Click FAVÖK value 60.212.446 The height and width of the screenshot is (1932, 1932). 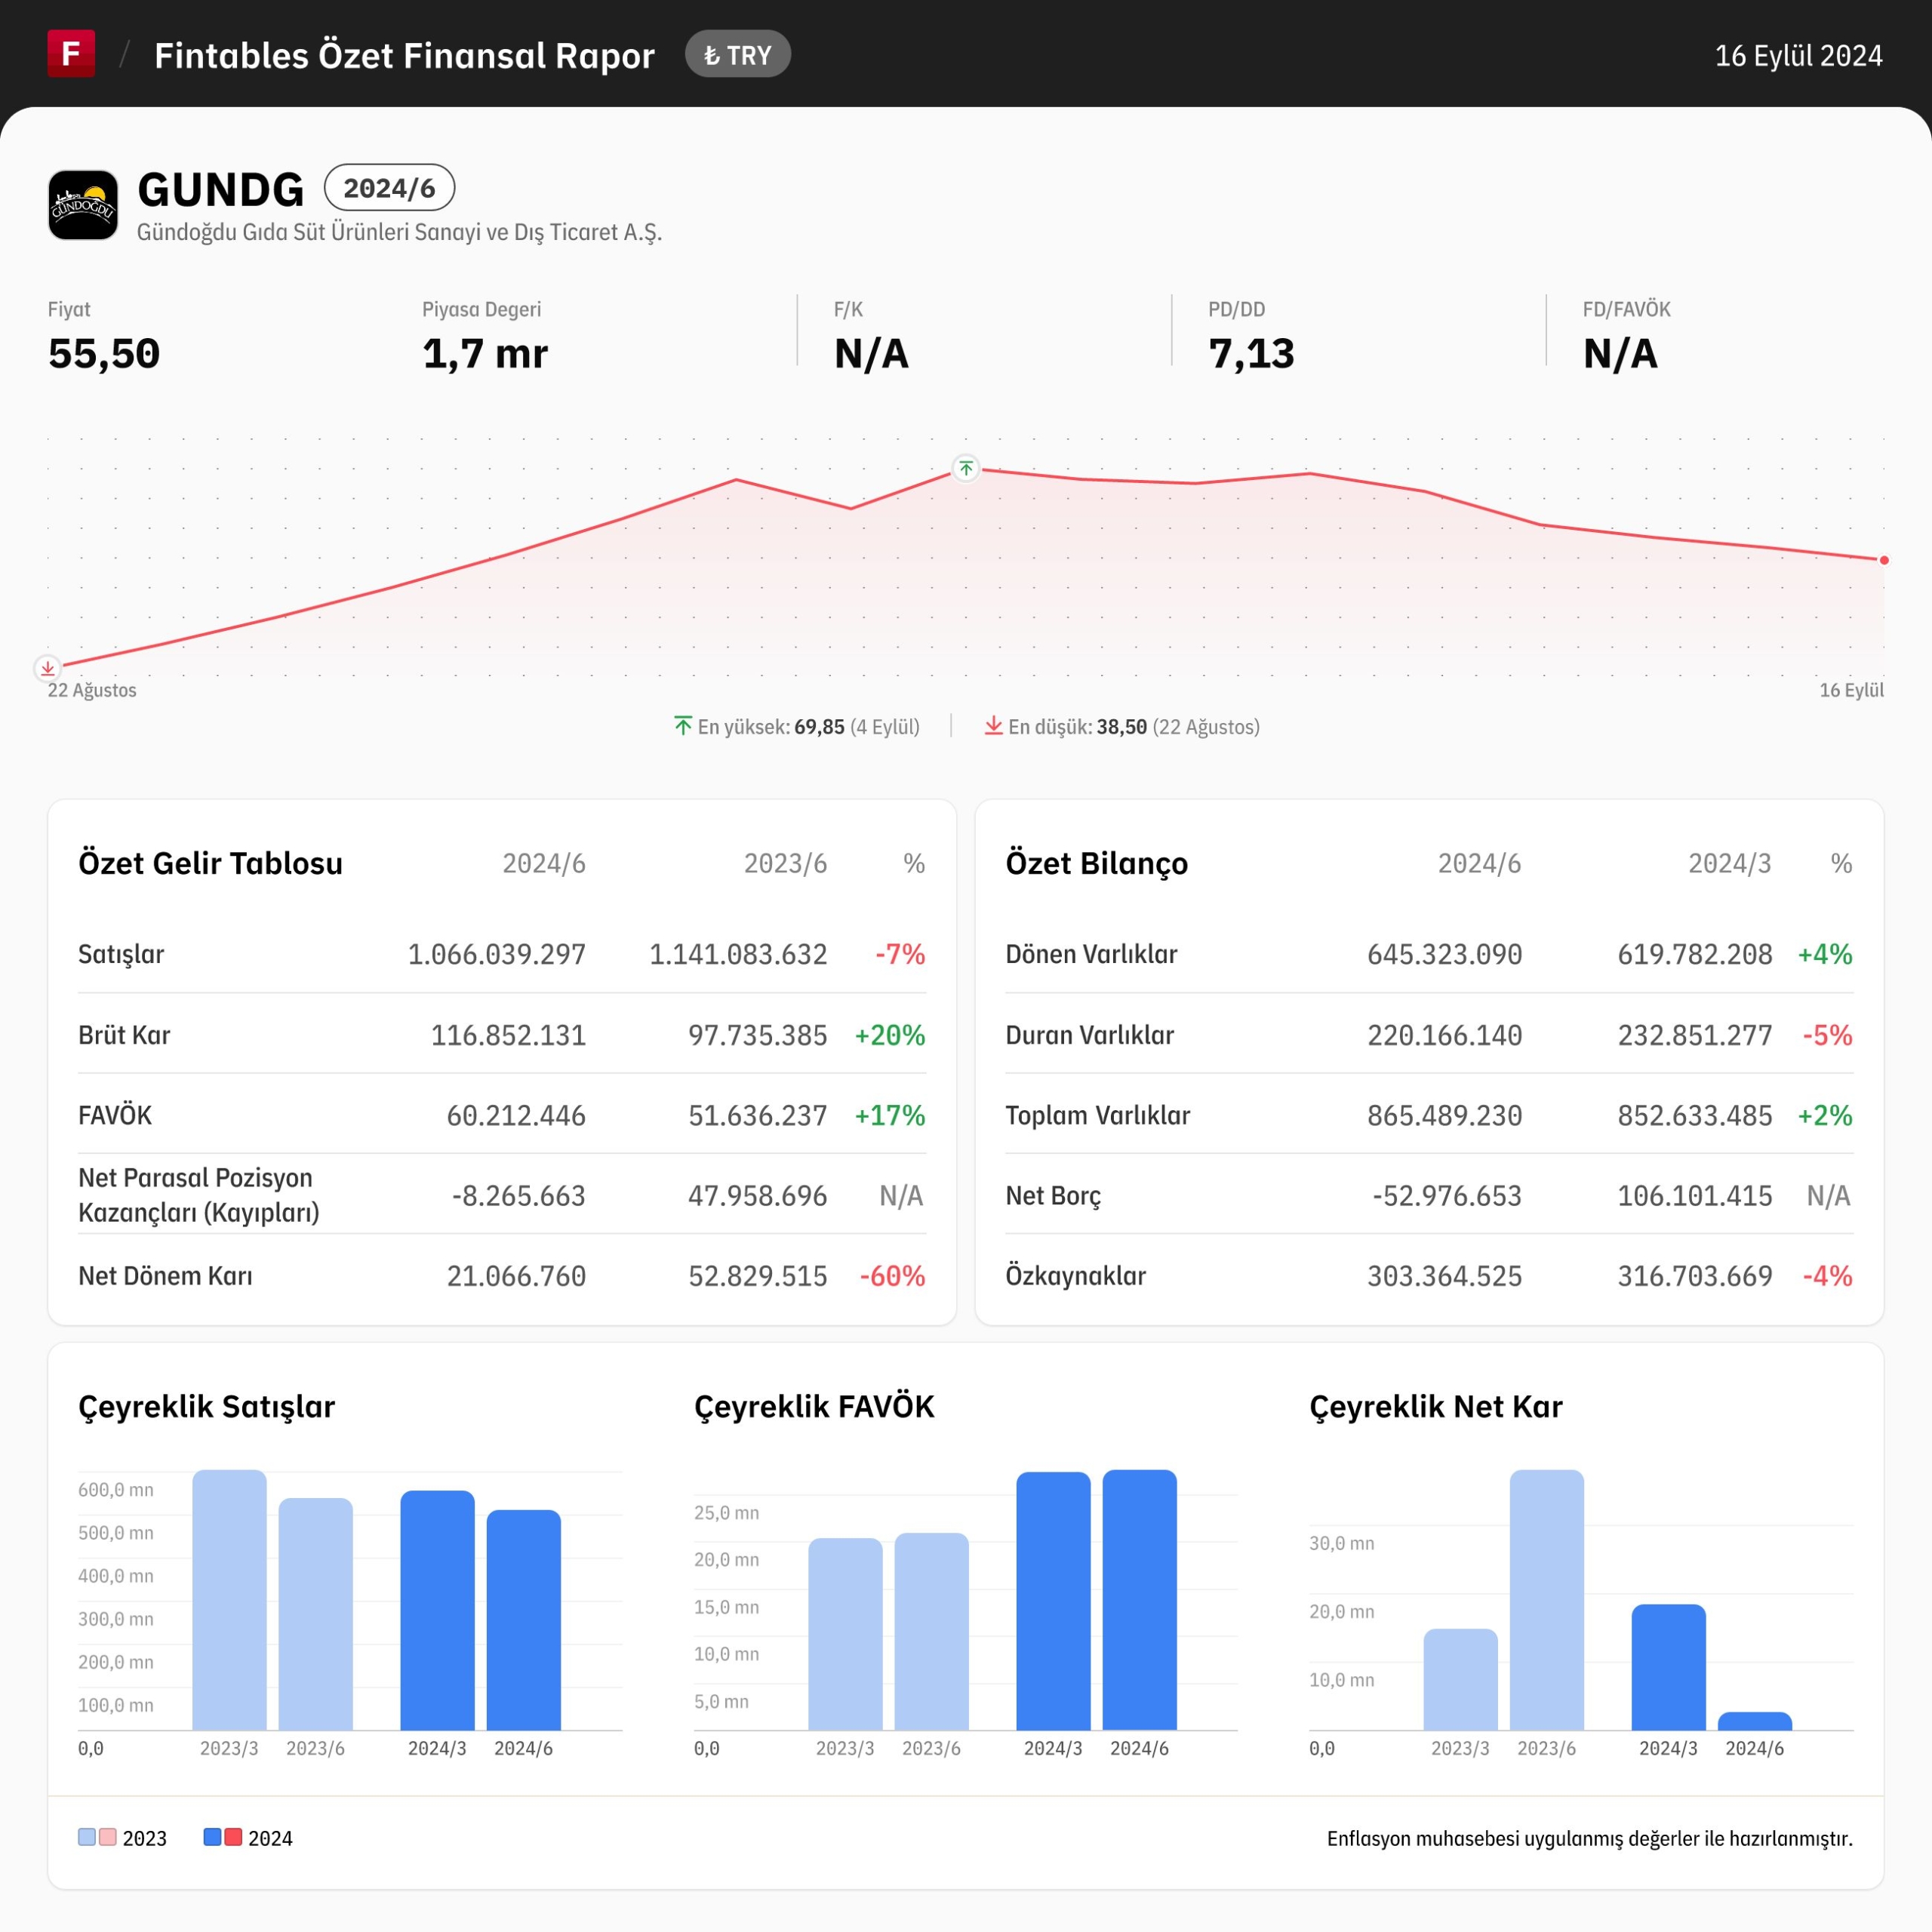point(516,1115)
